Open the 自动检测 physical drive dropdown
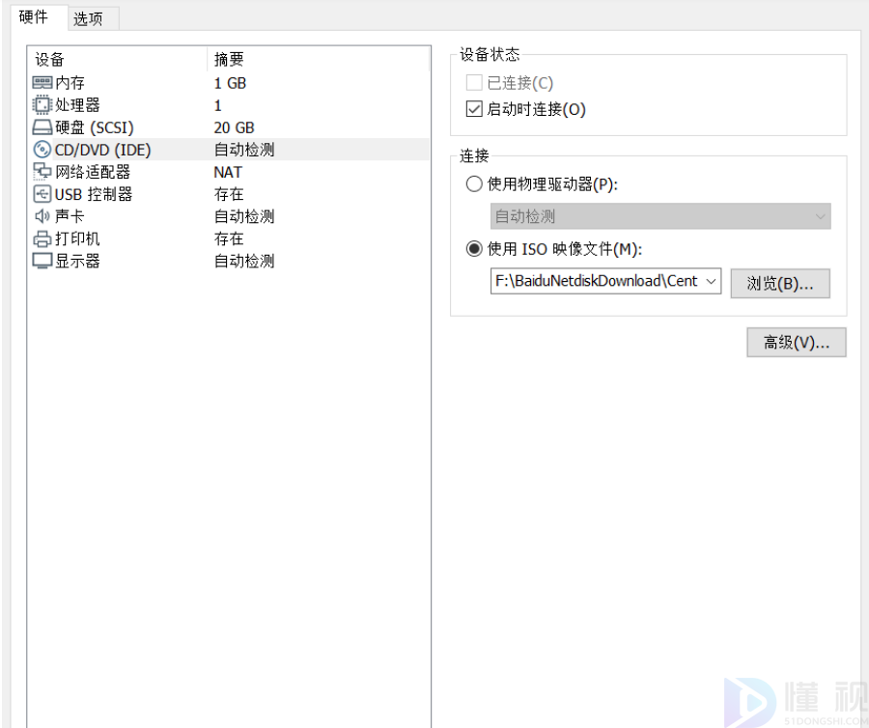Screen dimensions: 869x728 coord(660,217)
